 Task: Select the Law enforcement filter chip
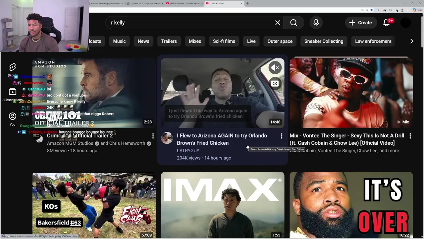[x=373, y=41]
